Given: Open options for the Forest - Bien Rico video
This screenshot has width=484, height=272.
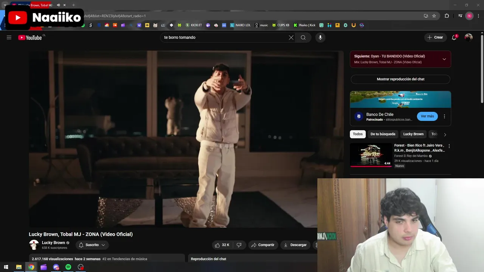Looking at the screenshot, I should click(x=449, y=146).
